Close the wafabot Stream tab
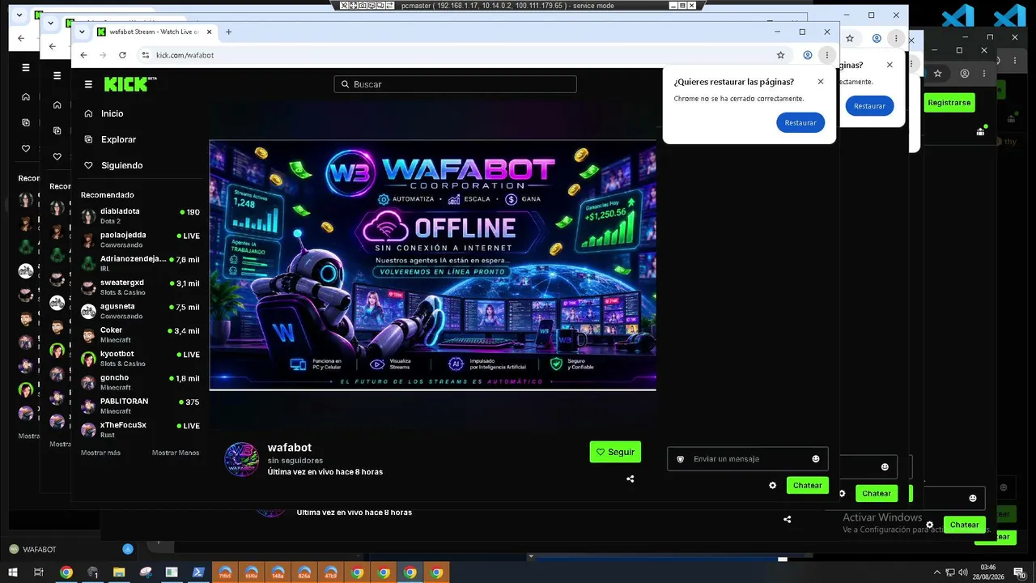Image resolution: width=1036 pixels, height=583 pixels. coord(210,32)
